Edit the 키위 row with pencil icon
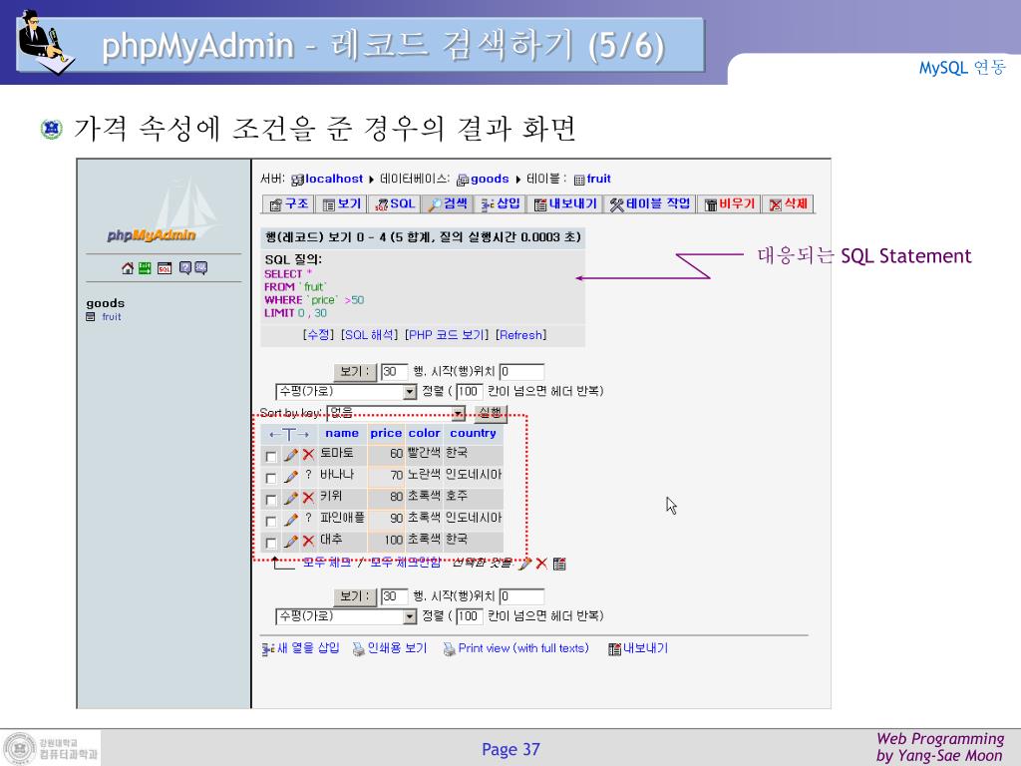Viewport: 1021px width, 766px height. click(291, 498)
